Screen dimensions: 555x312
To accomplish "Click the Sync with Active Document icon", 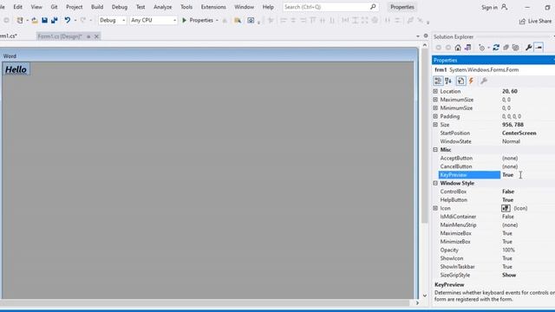I will pos(496,48).
